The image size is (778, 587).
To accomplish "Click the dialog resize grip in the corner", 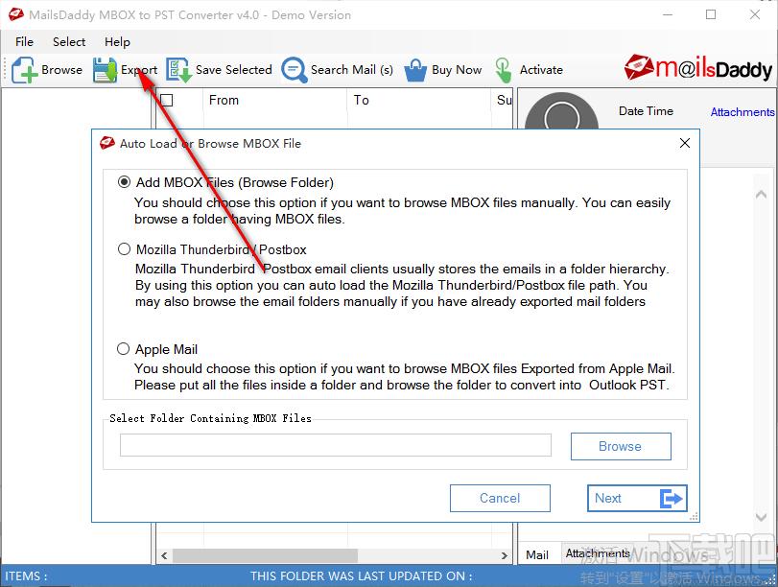I will 695,517.
